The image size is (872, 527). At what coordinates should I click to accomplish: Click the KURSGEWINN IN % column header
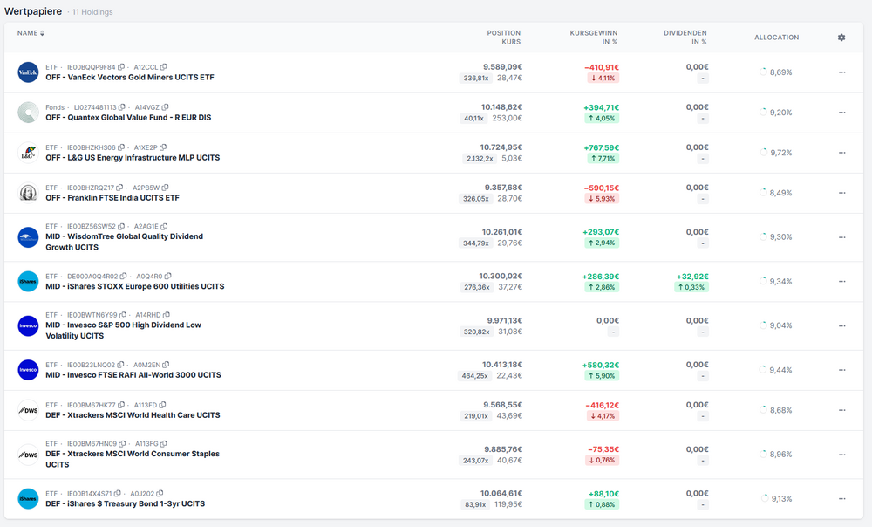(593, 38)
